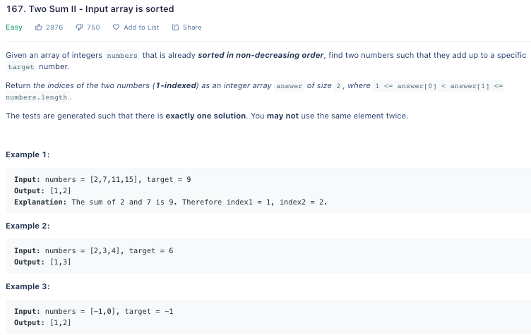Screen dimensions: 531x335
Task: Click the Example 3 heading
Action: click(28, 286)
